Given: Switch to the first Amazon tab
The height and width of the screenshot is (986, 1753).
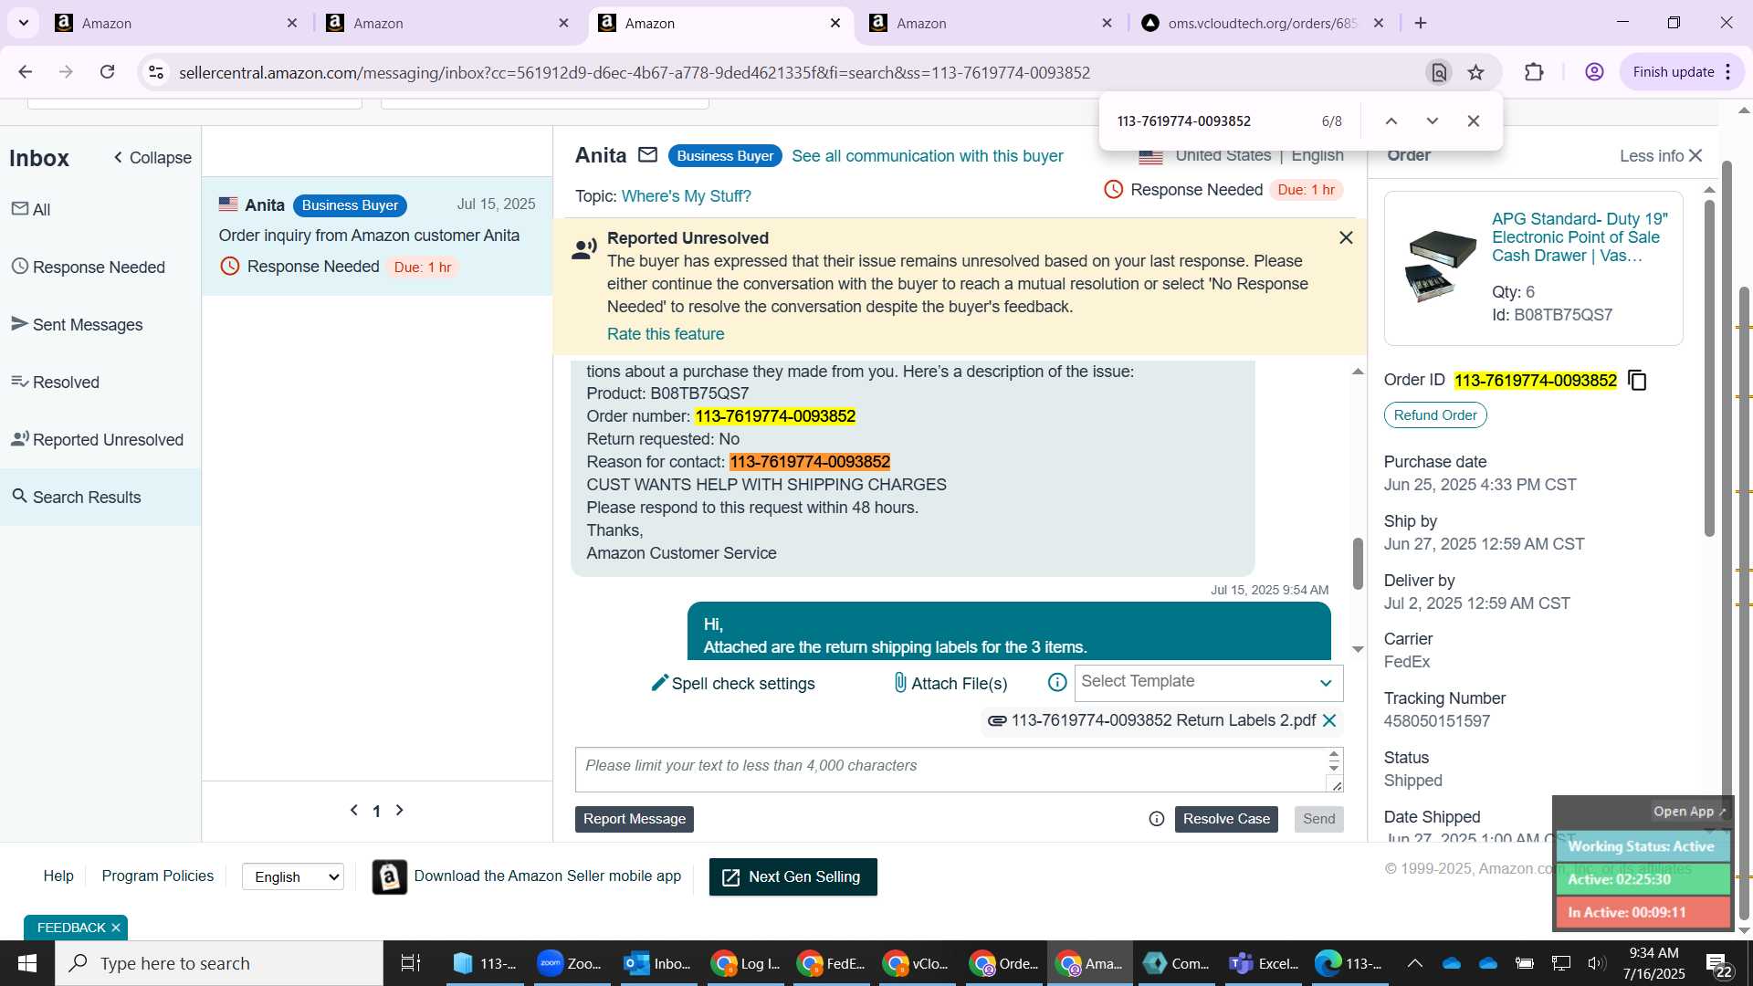Looking at the screenshot, I should [175, 23].
